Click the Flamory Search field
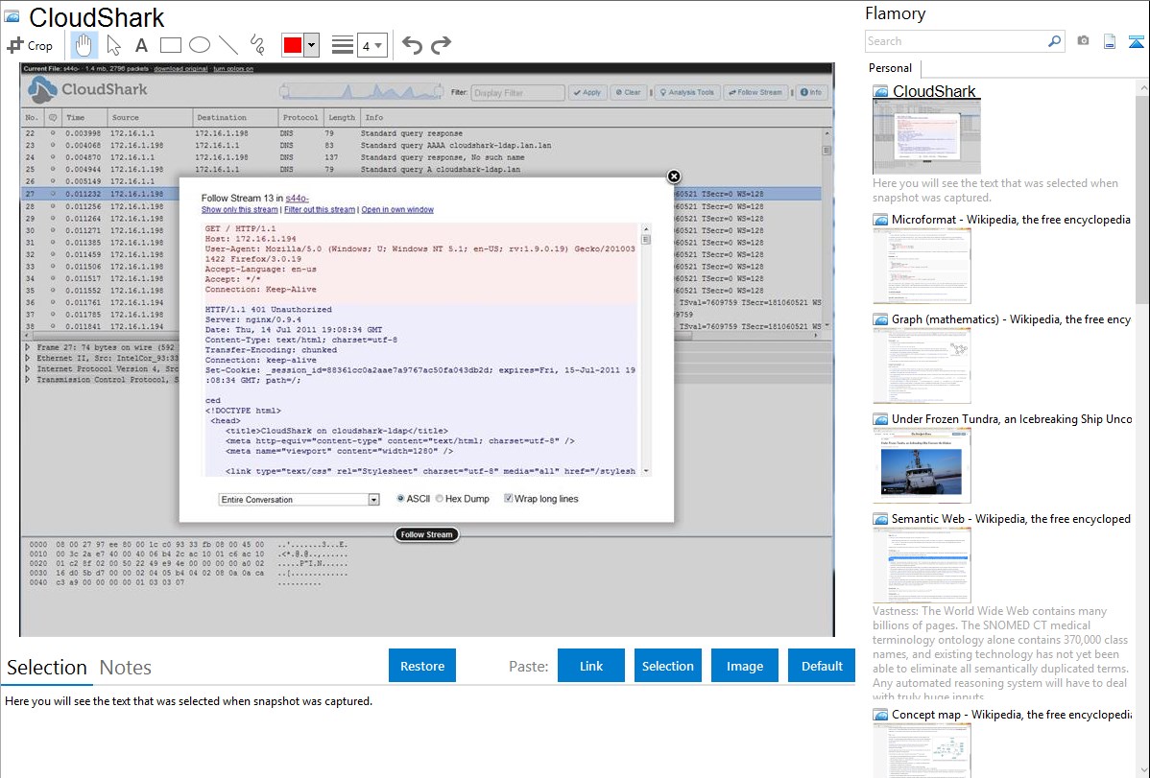The width and height of the screenshot is (1150, 778). 956,41
